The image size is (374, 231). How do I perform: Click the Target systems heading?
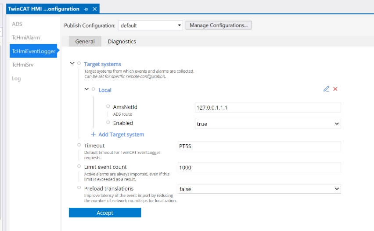click(103, 64)
